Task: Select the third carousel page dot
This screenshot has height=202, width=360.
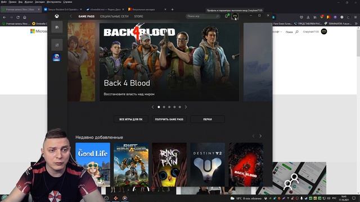Action: coord(169,107)
